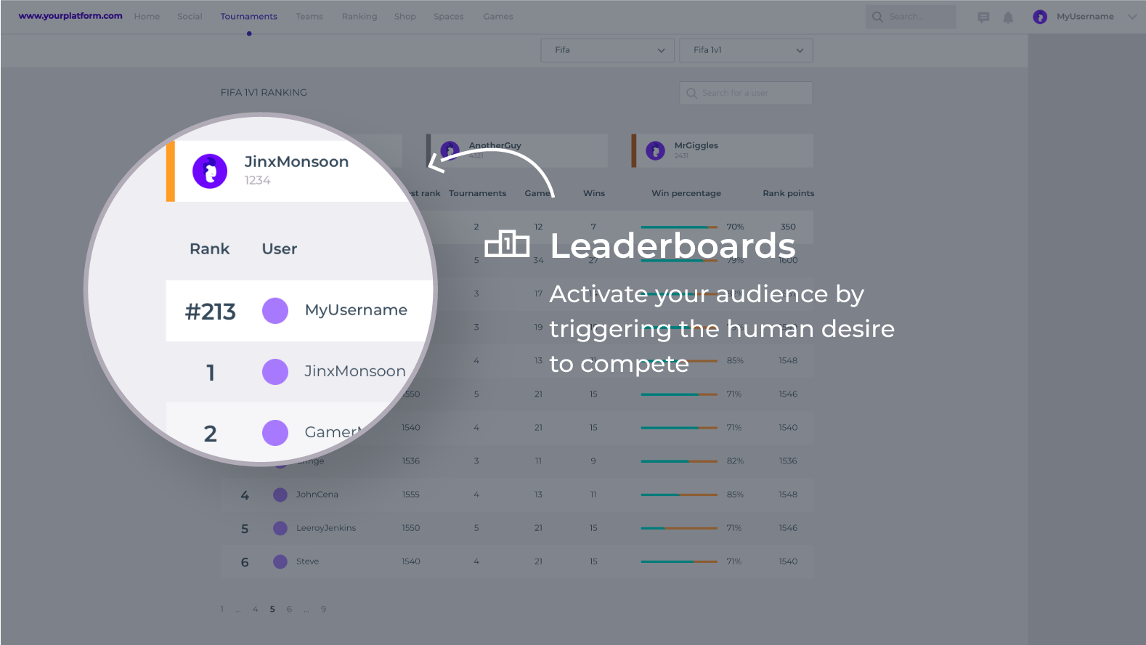This screenshot has height=645, width=1146.
Task: Expand the Fifa 1v1 mode dropdown
Action: [745, 50]
